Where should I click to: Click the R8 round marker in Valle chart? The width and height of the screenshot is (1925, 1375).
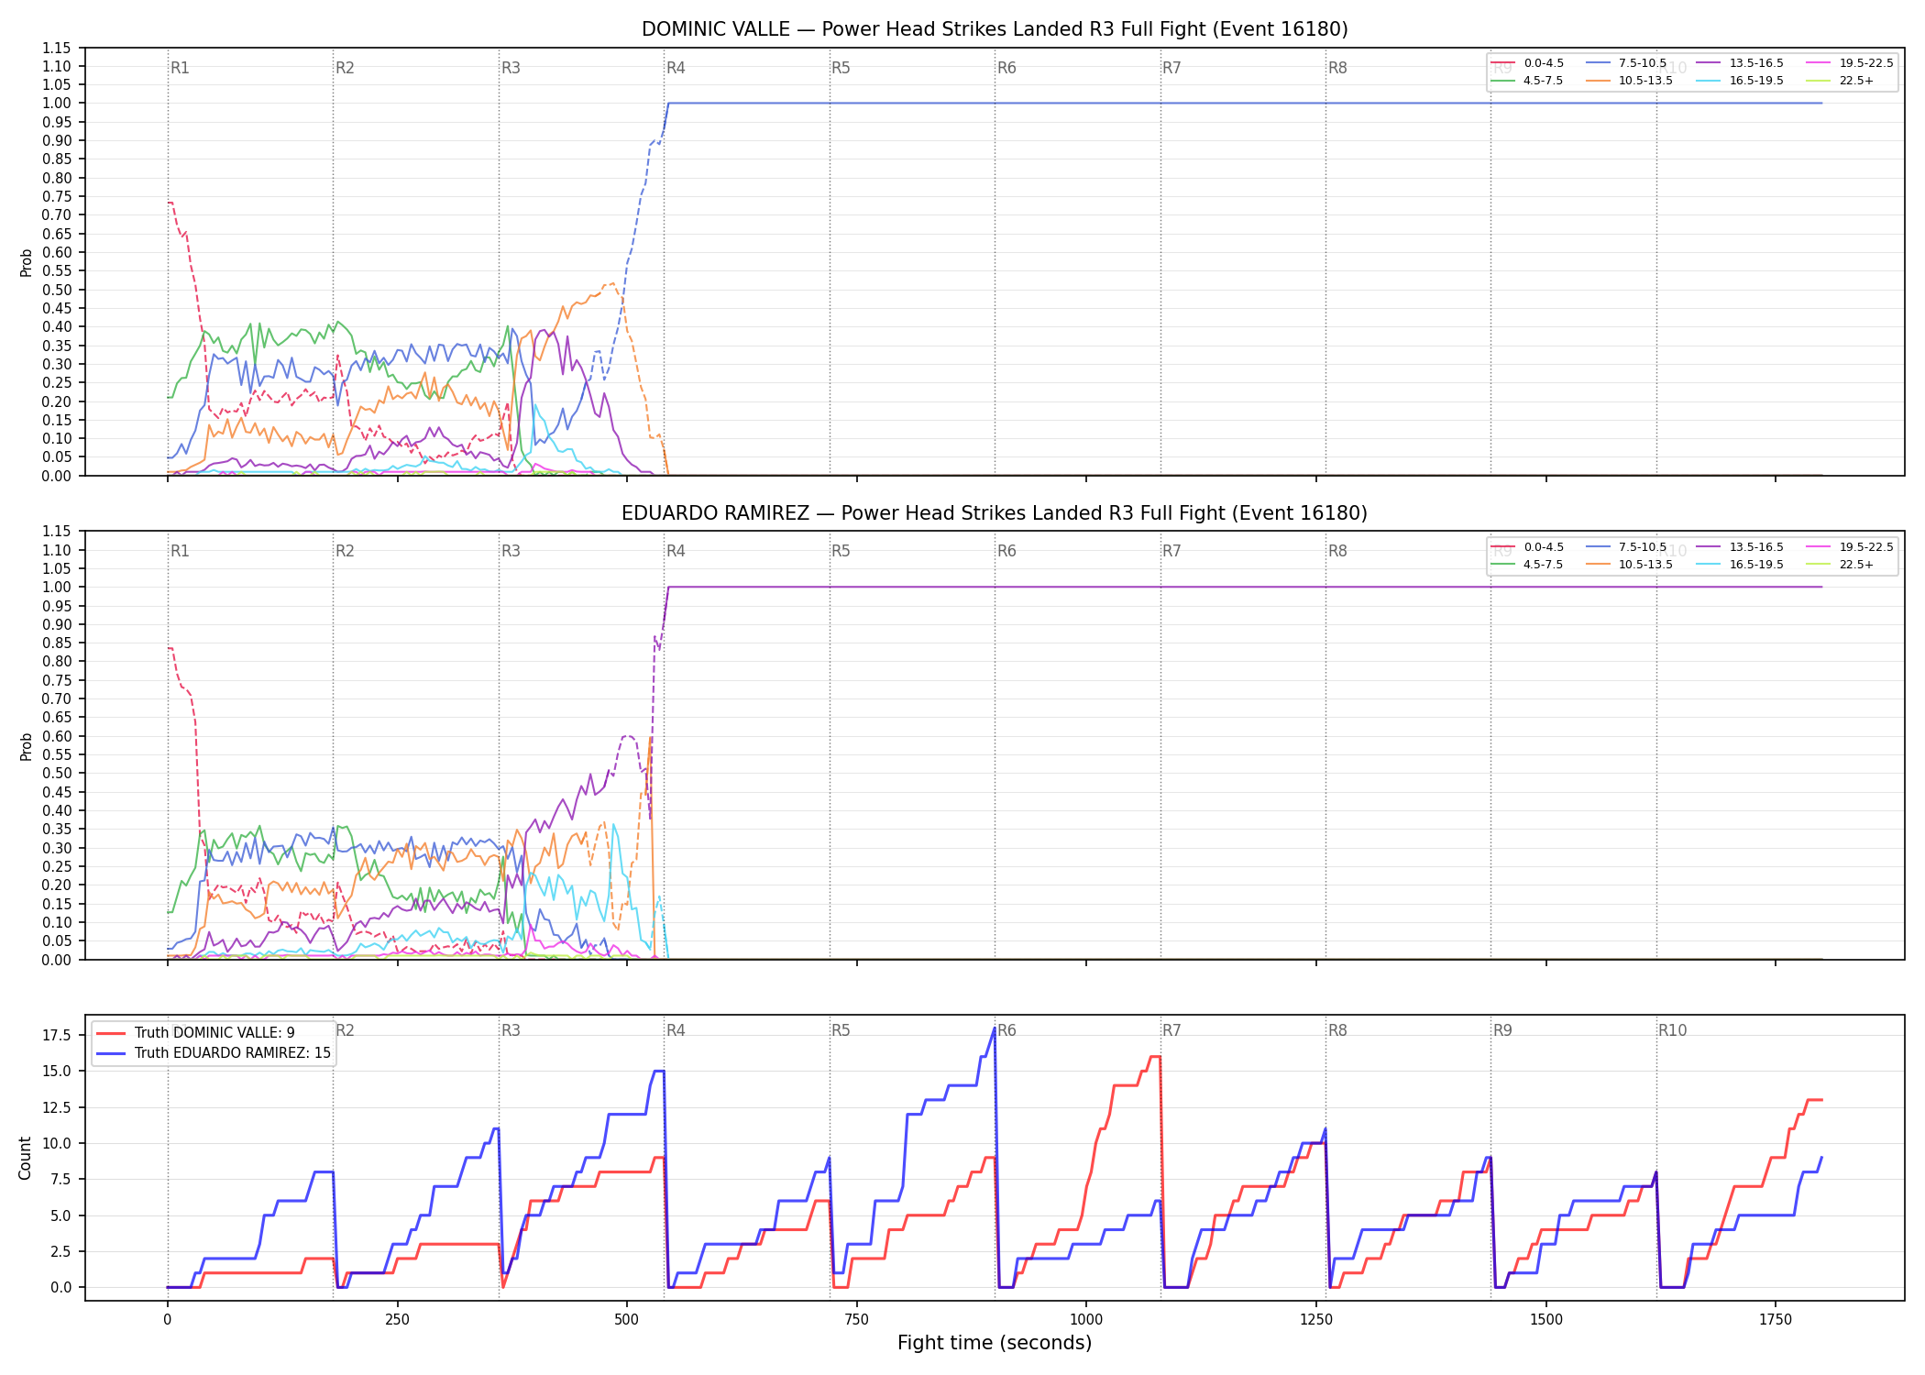point(1337,68)
